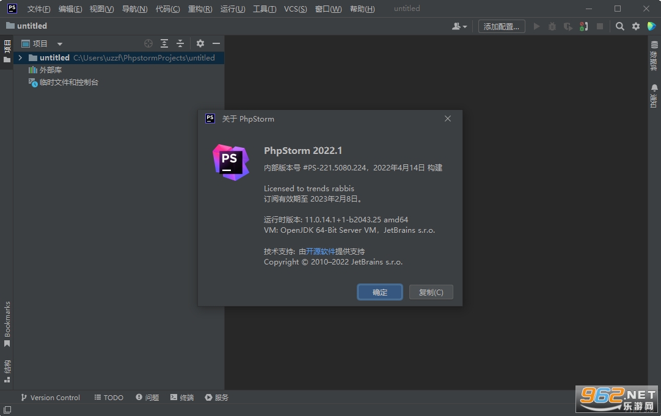Select the 外部库 tree item
The image size is (661, 416).
click(x=45, y=70)
